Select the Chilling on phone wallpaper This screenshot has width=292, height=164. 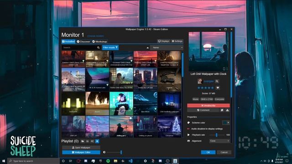[145, 127]
